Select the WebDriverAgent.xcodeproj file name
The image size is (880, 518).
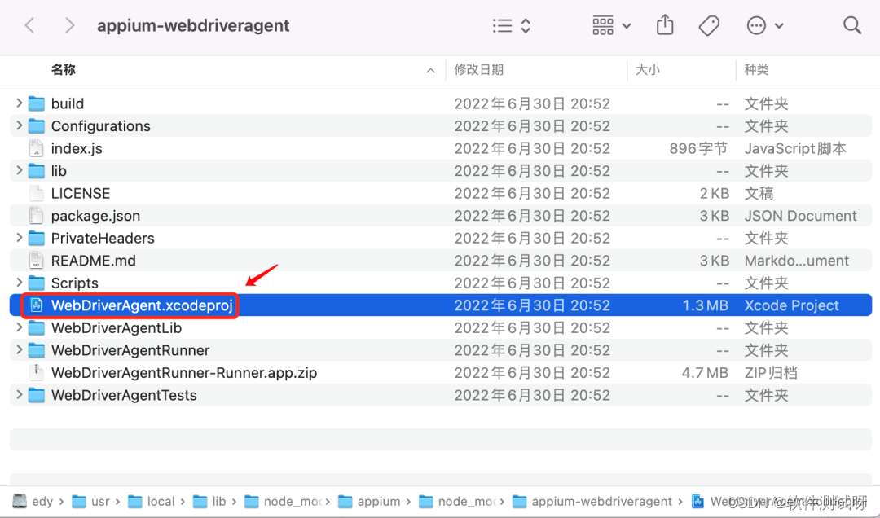click(142, 305)
